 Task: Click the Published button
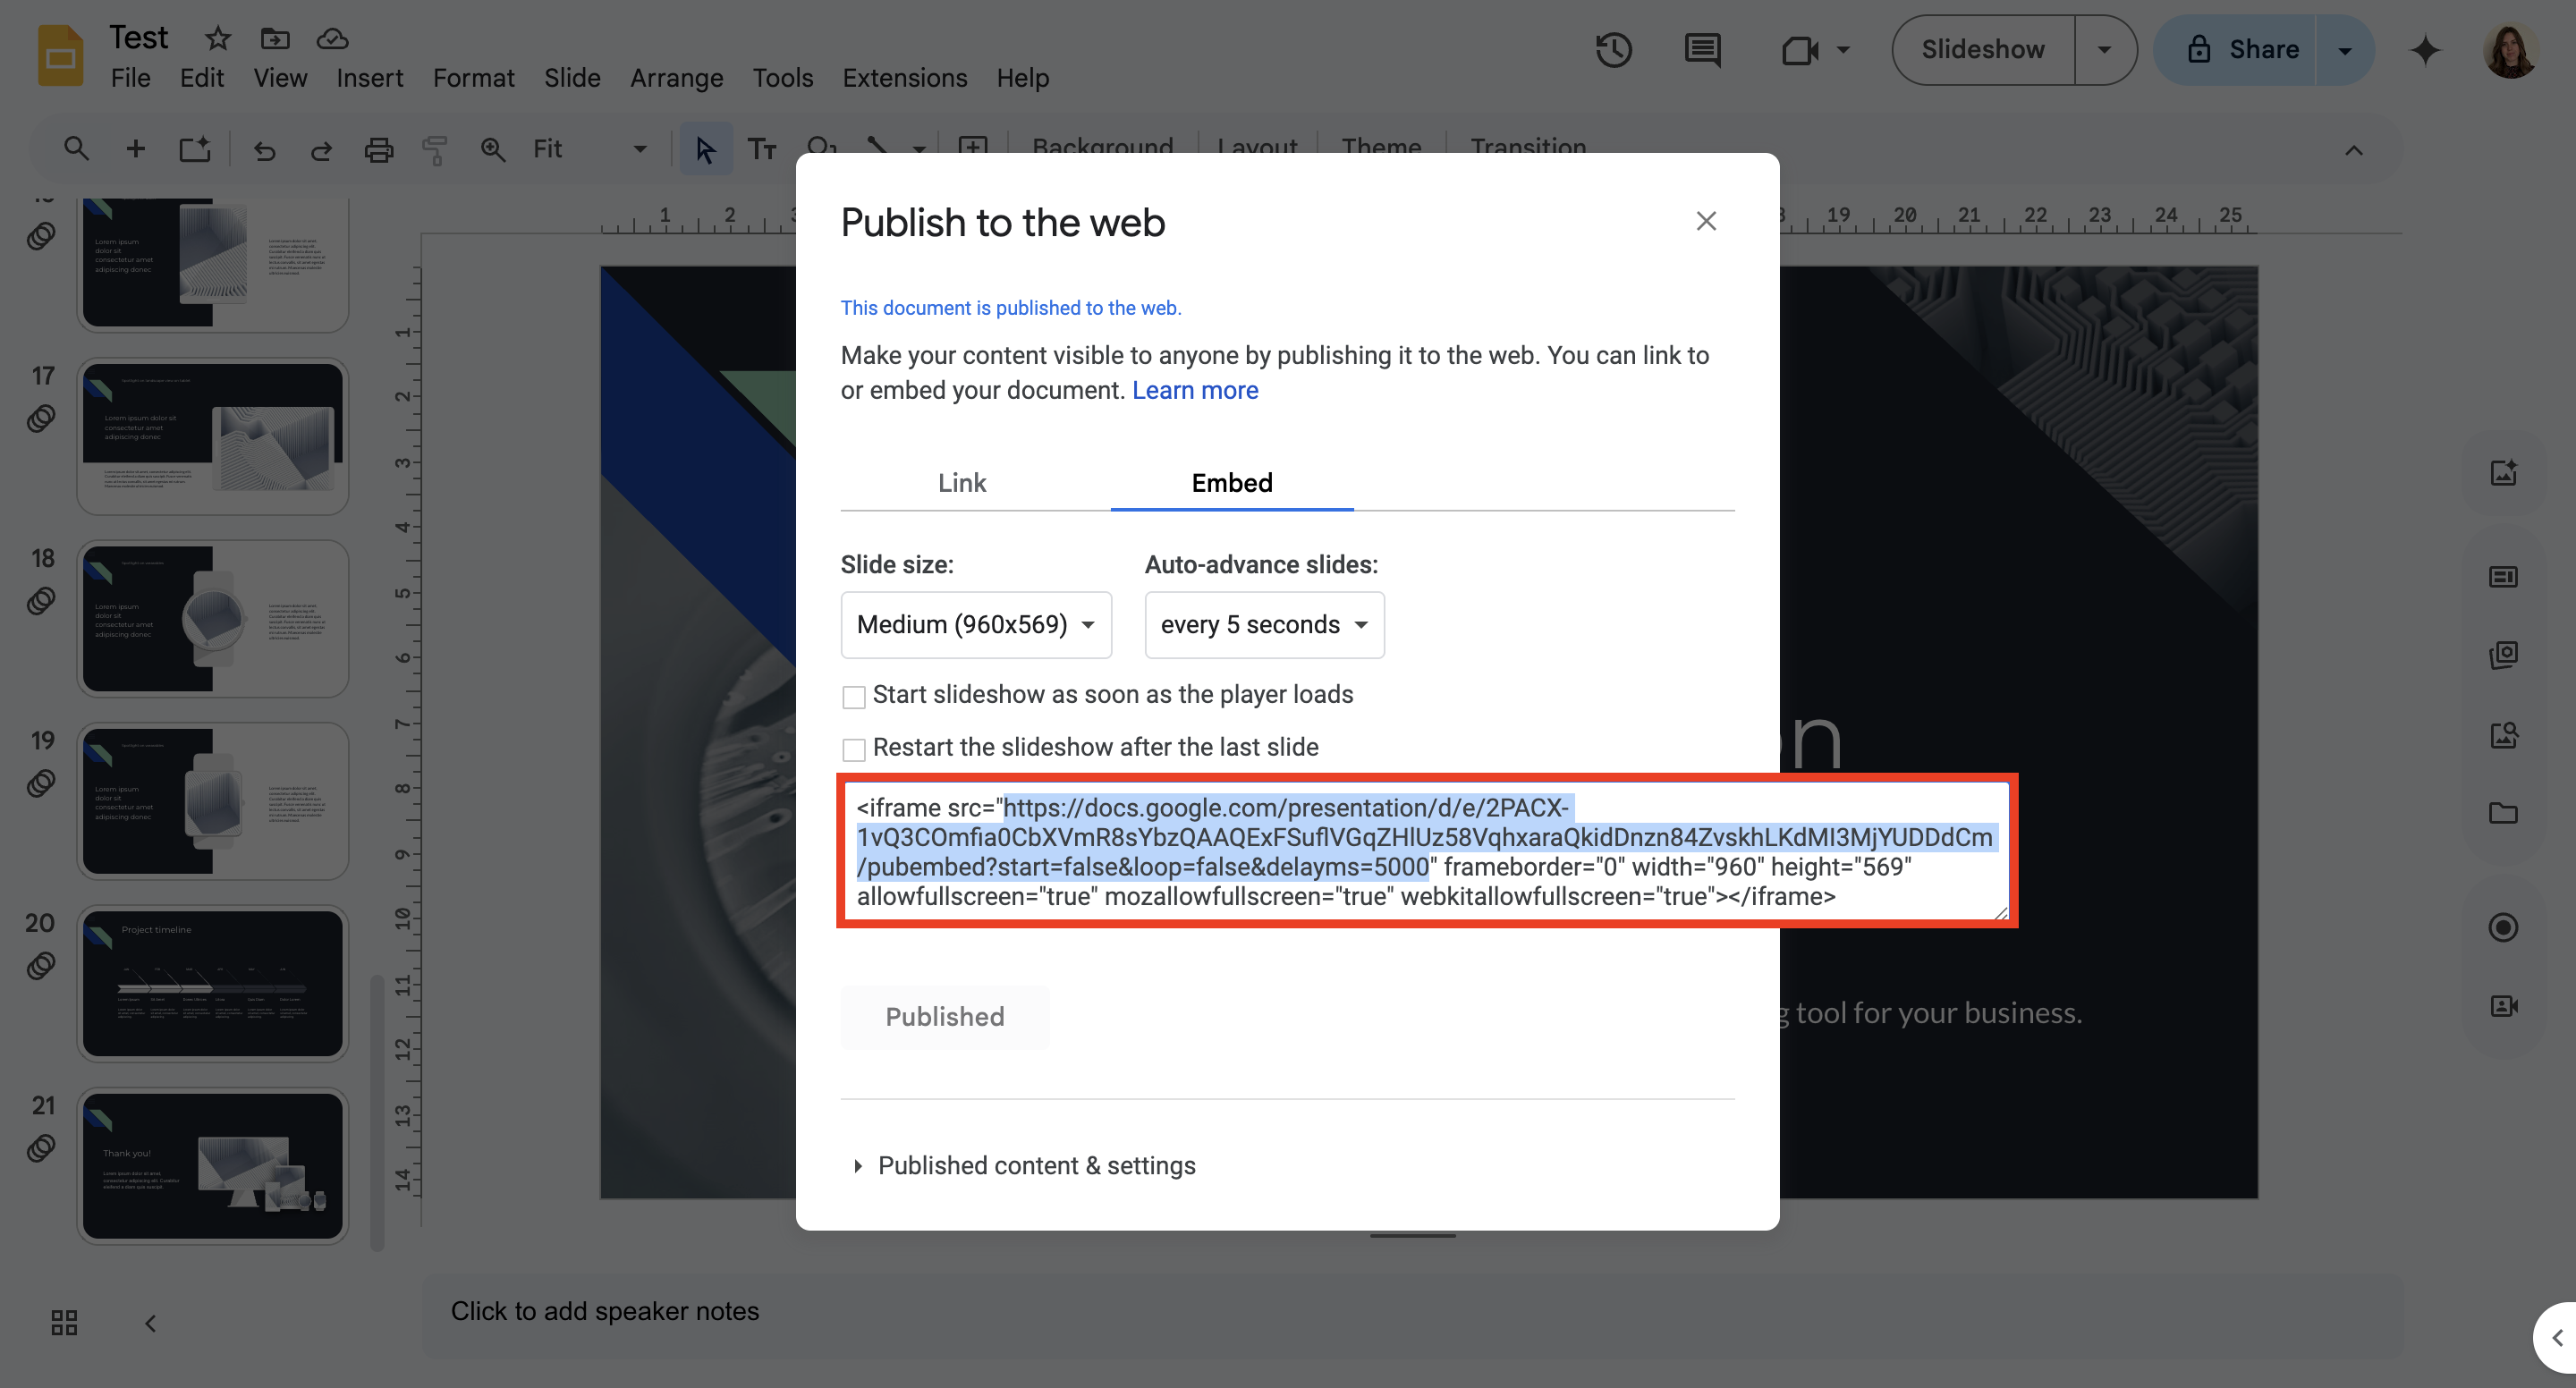[x=944, y=1017]
